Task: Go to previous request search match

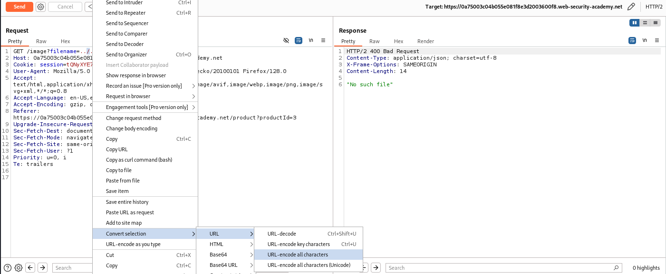Action: tap(30, 268)
